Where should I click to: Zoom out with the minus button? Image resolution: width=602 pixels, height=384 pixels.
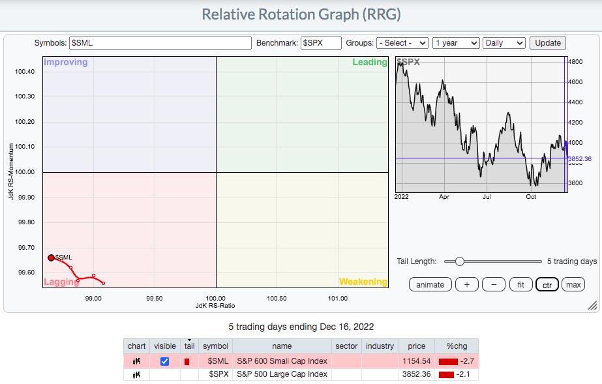494,284
